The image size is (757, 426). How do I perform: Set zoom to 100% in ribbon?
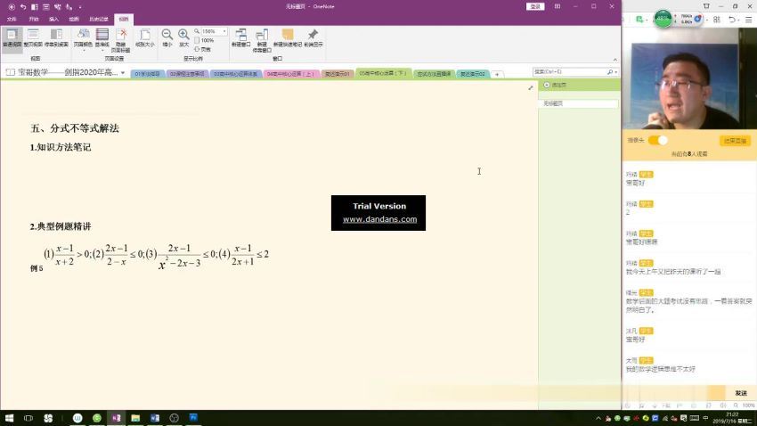point(205,40)
